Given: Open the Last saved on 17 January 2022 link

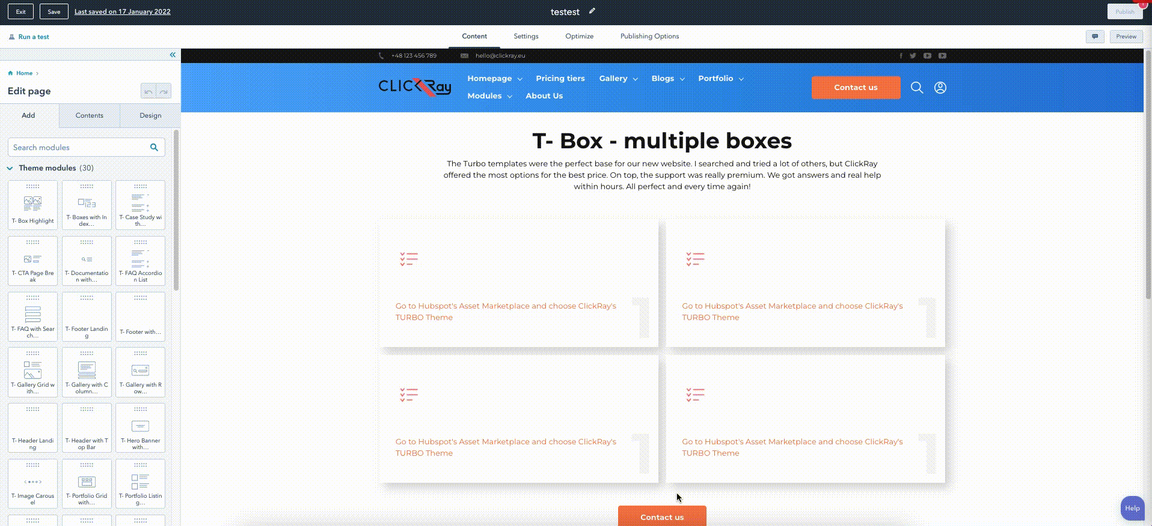Looking at the screenshot, I should pyautogui.click(x=123, y=11).
